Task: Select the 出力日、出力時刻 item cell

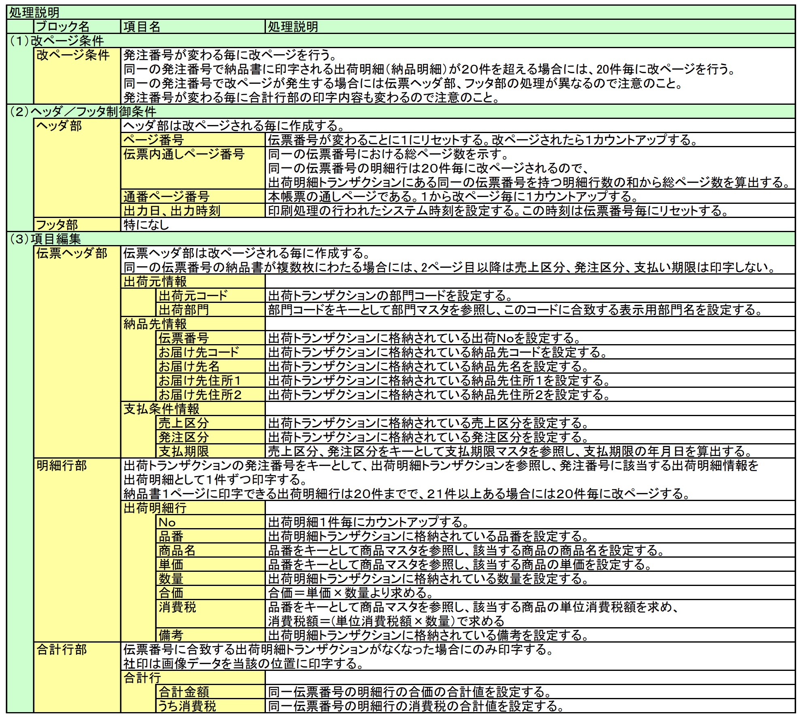Action: pyautogui.click(x=193, y=211)
